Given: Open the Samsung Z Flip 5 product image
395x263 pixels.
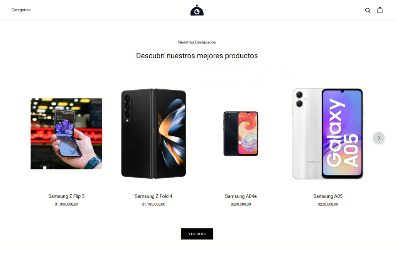Looking at the screenshot, I should point(66,134).
